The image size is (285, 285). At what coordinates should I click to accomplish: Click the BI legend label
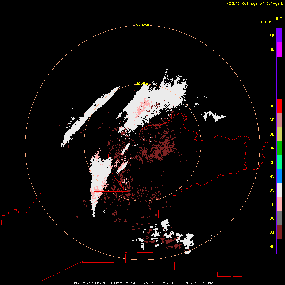[272, 232]
